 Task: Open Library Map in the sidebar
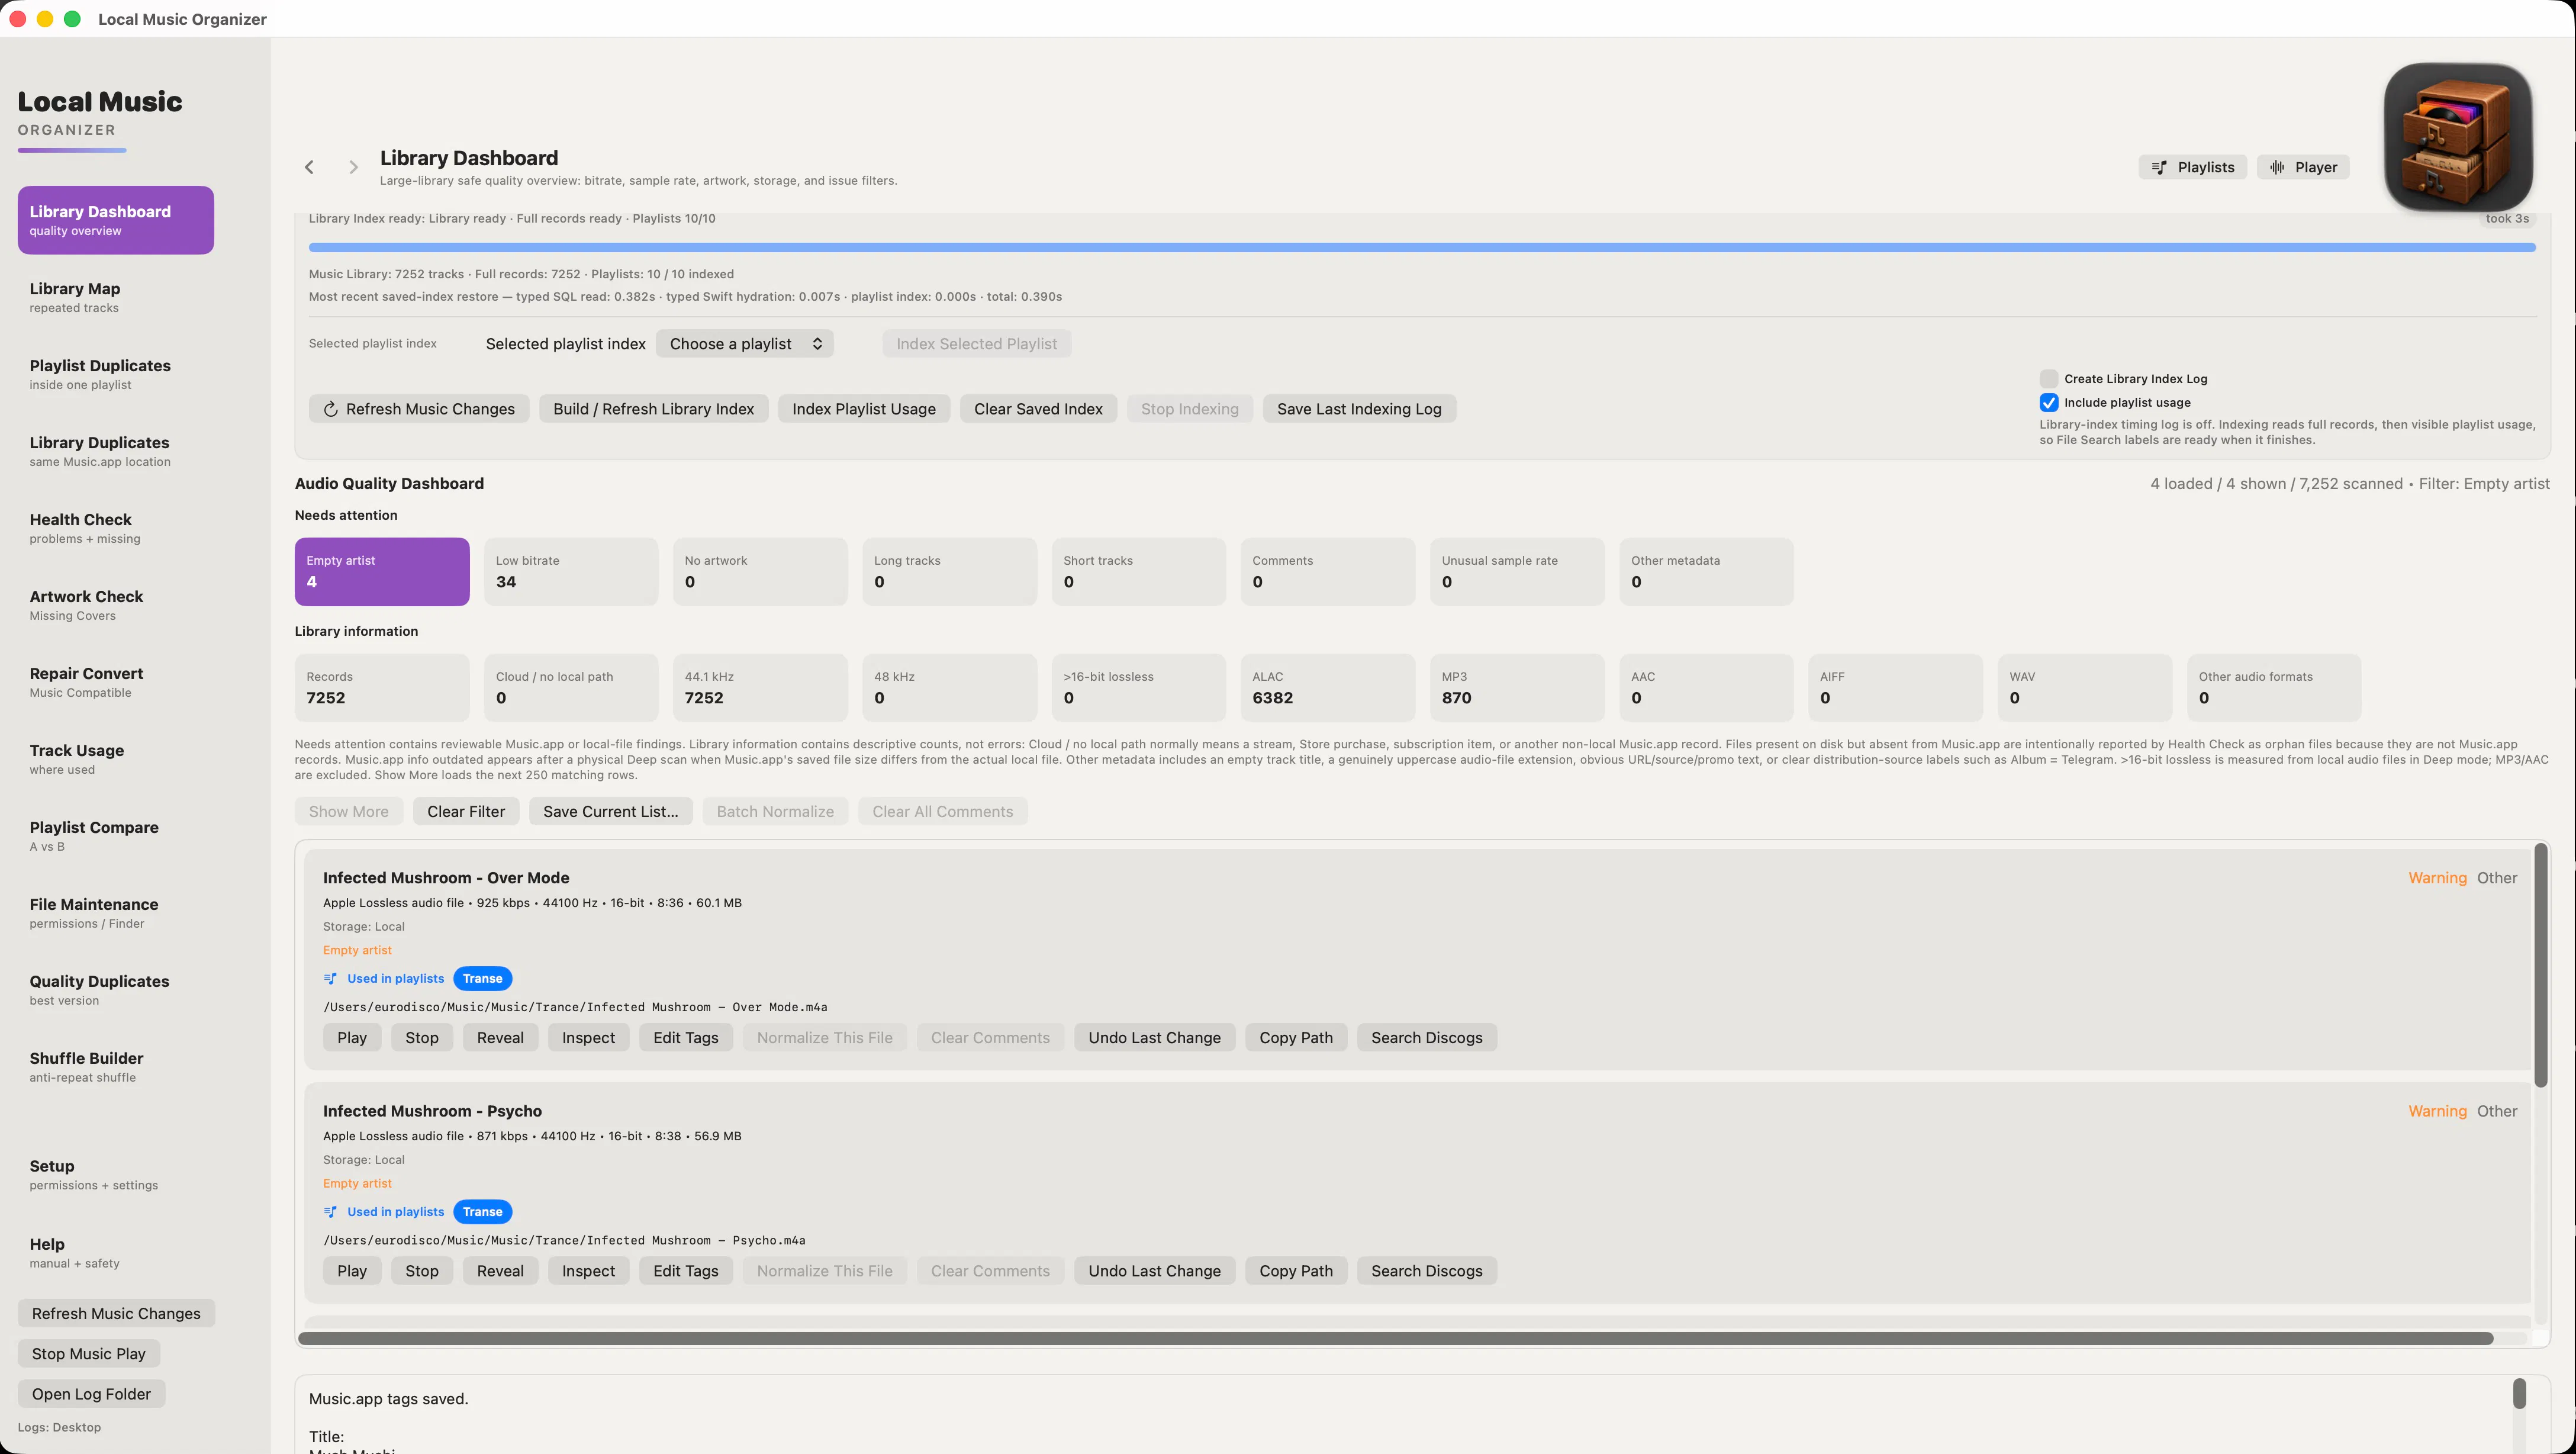click(116, 297)
